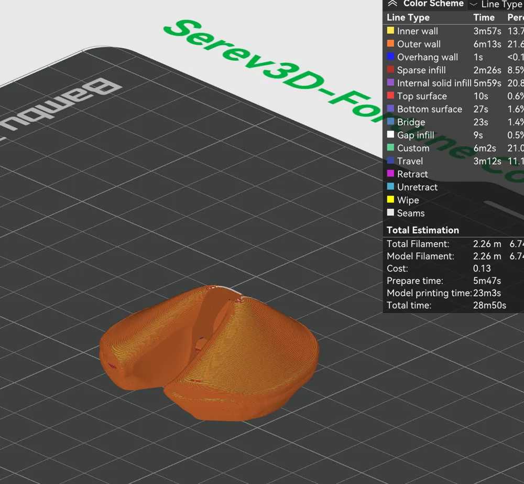Viewport: 524px width, 484px height.
Task: Click the Prepare time value 5m47s
Action: (x=487, y=281)
